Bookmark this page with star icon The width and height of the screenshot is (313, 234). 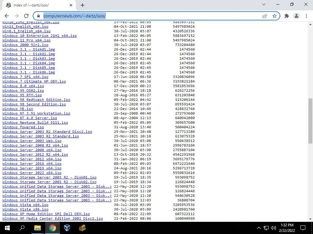[x=274, y=16]
